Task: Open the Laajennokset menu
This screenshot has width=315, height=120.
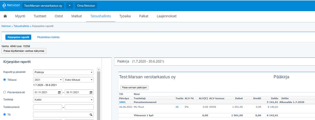Action: pyautogui.click(x=166, y=16)
